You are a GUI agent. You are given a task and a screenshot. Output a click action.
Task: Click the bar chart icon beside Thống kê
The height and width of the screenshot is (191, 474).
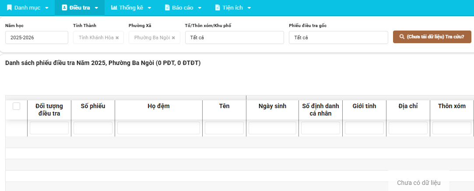click(x=114, y=8)
